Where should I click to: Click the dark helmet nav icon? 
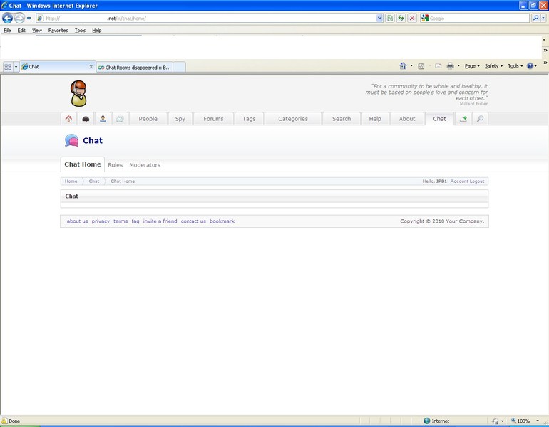pos(86,119)
